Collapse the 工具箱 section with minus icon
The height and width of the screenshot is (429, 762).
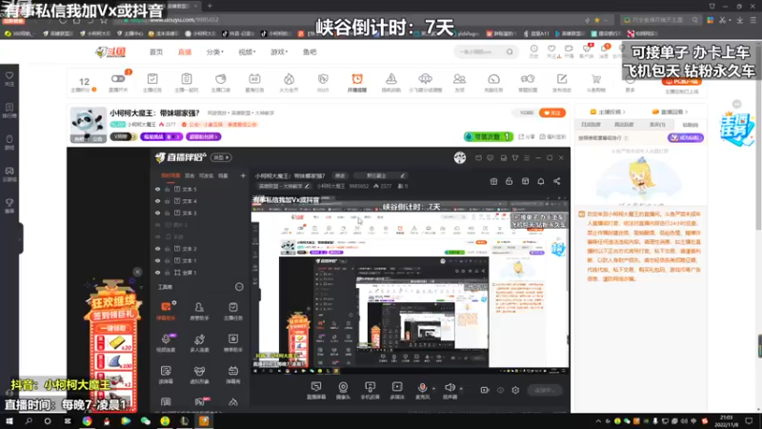point(239,287)
